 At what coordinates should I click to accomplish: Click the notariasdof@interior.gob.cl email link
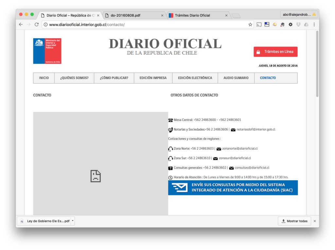(x=256, y=130)
